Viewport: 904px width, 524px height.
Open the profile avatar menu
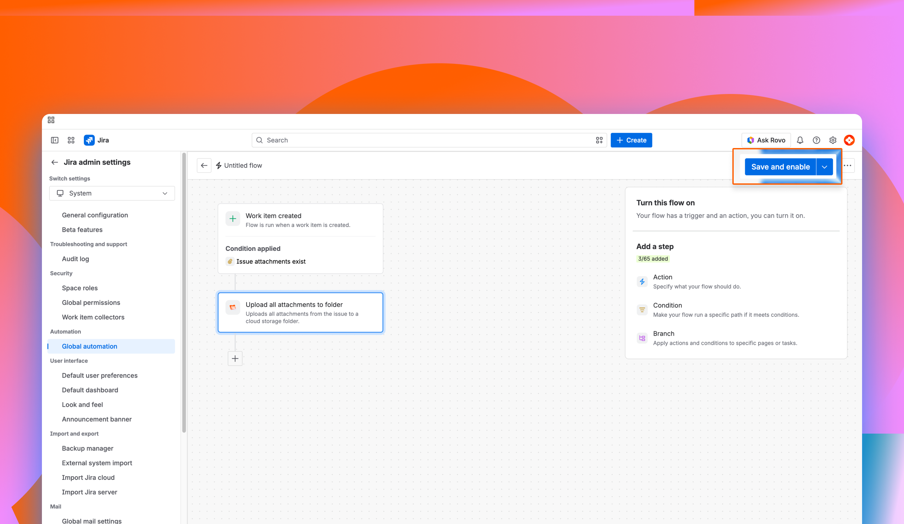pyautogui.click(x=849, y=140)
